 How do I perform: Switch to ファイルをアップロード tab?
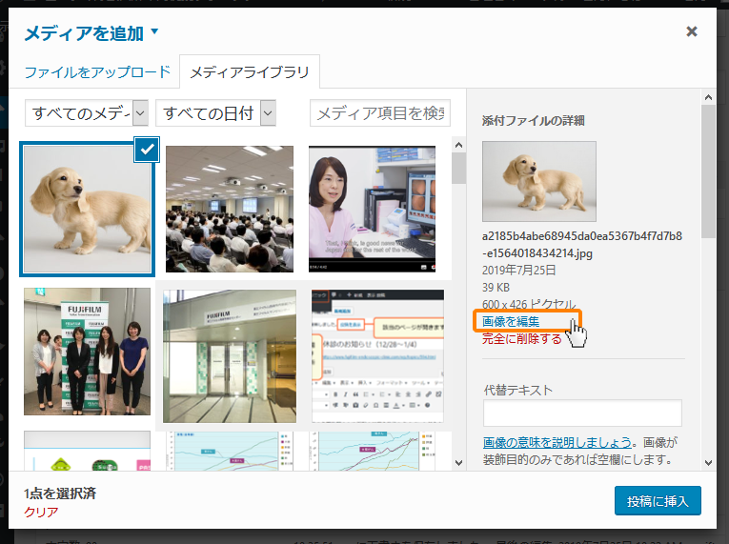point(97,72)
